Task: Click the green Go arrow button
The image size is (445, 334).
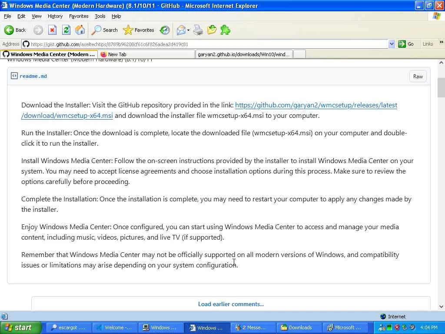Action: [406, 44]
